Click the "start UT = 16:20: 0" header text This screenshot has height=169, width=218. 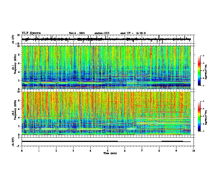(x=133, y=33)
